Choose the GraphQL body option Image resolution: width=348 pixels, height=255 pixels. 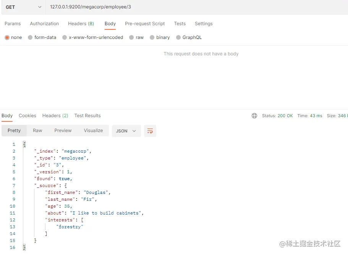189,37
